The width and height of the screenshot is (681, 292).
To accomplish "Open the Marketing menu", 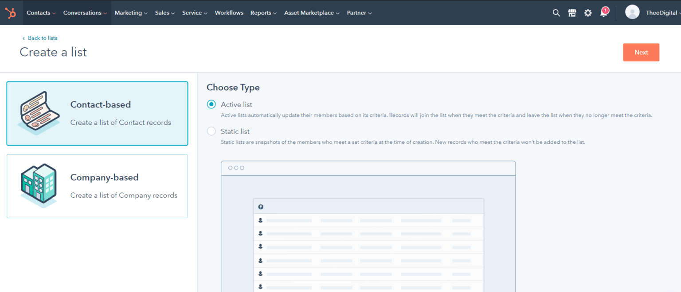I will [x=131, y=13].
